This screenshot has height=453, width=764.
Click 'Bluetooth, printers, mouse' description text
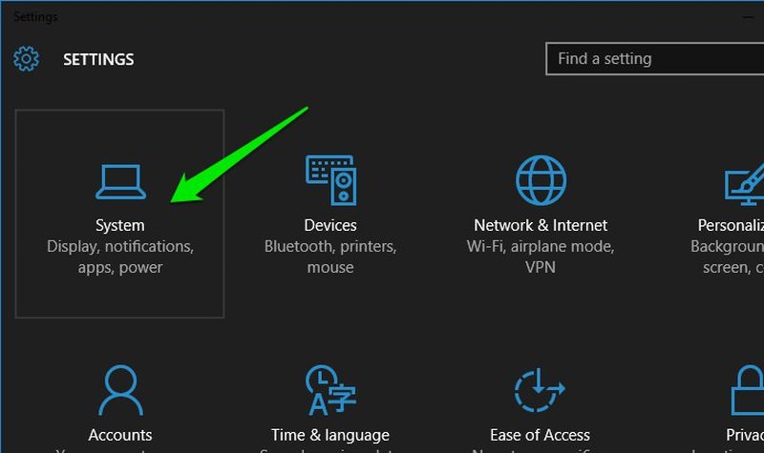(x=330, y=257)
